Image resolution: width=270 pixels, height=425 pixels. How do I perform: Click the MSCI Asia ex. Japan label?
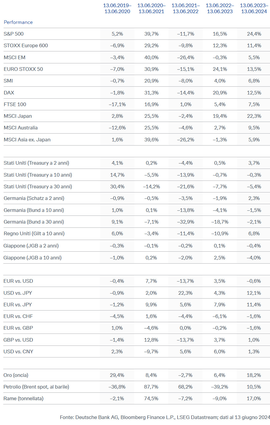pos(27,140)
